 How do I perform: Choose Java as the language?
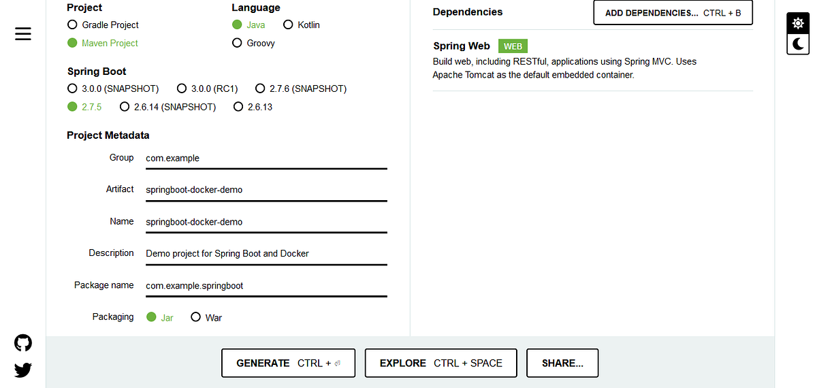(x=249, y=25)
